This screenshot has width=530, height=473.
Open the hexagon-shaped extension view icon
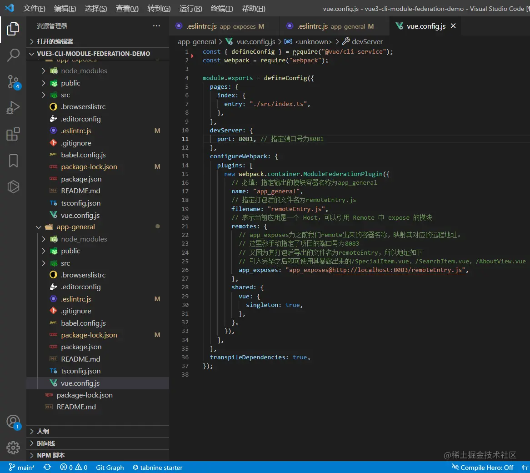click(x=13, y=186)
